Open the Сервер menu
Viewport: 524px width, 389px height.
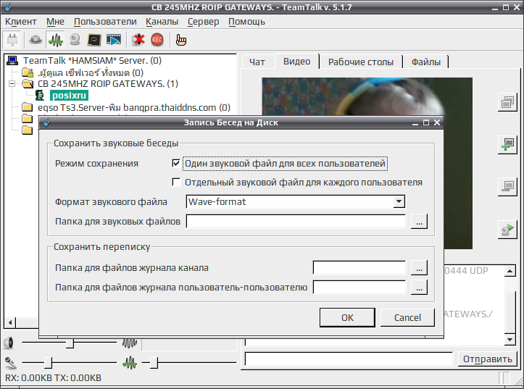click(x=203, y=22)
